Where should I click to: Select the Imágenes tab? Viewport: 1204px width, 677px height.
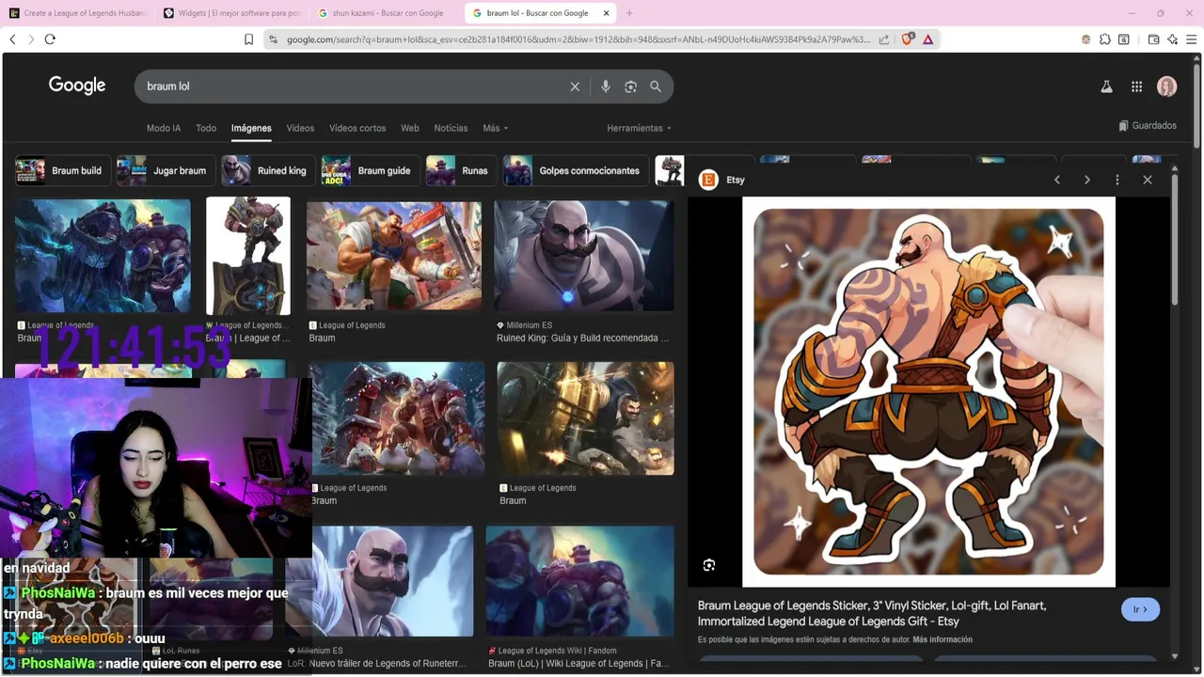tap(251, 128)
